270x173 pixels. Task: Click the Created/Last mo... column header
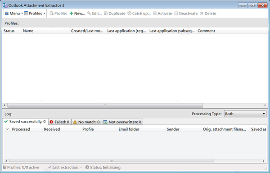click(x=87, y=31)
